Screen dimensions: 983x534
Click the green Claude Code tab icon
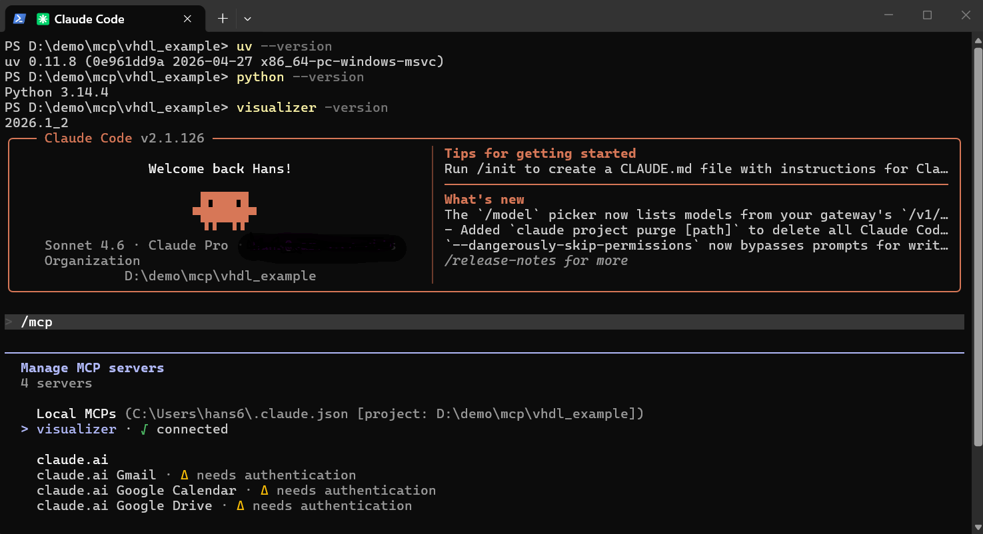(x=43, y=19)
